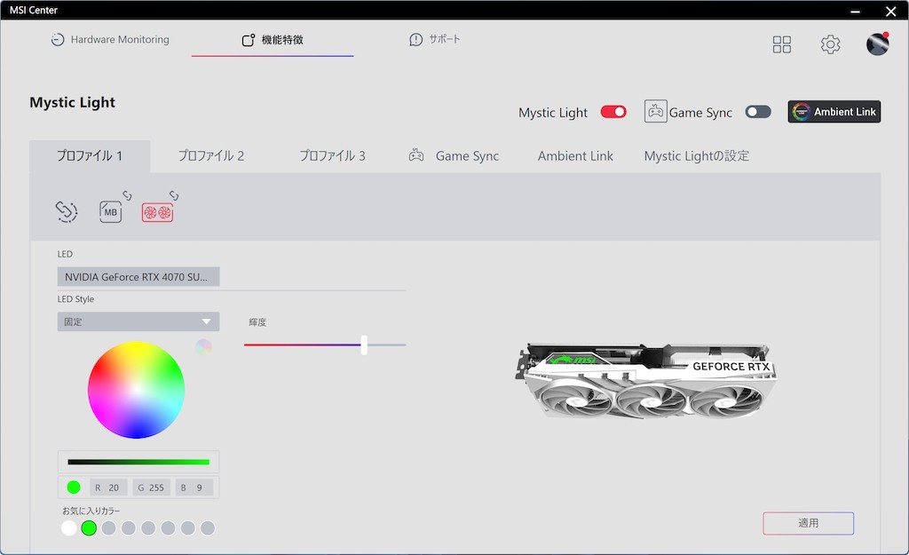
Task: Open the Ambient Link button
Action: [834, 112]
